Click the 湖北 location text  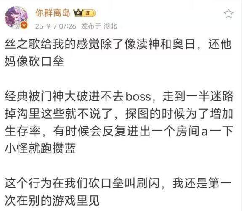pos(110,26)
